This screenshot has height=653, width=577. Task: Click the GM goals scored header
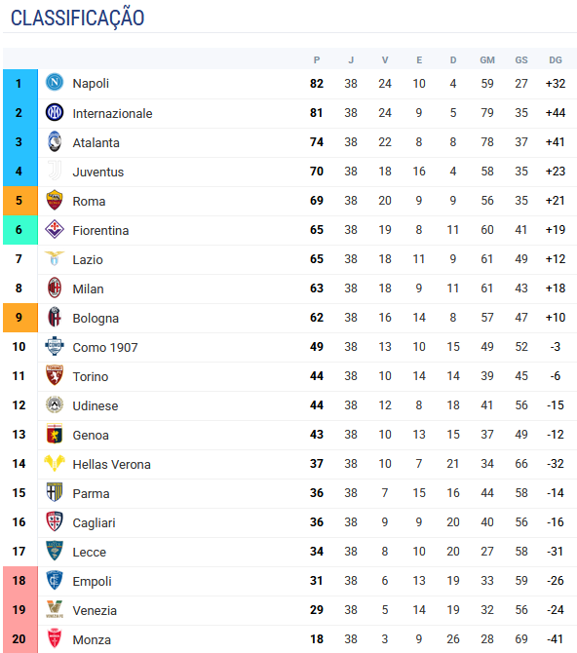487,60
